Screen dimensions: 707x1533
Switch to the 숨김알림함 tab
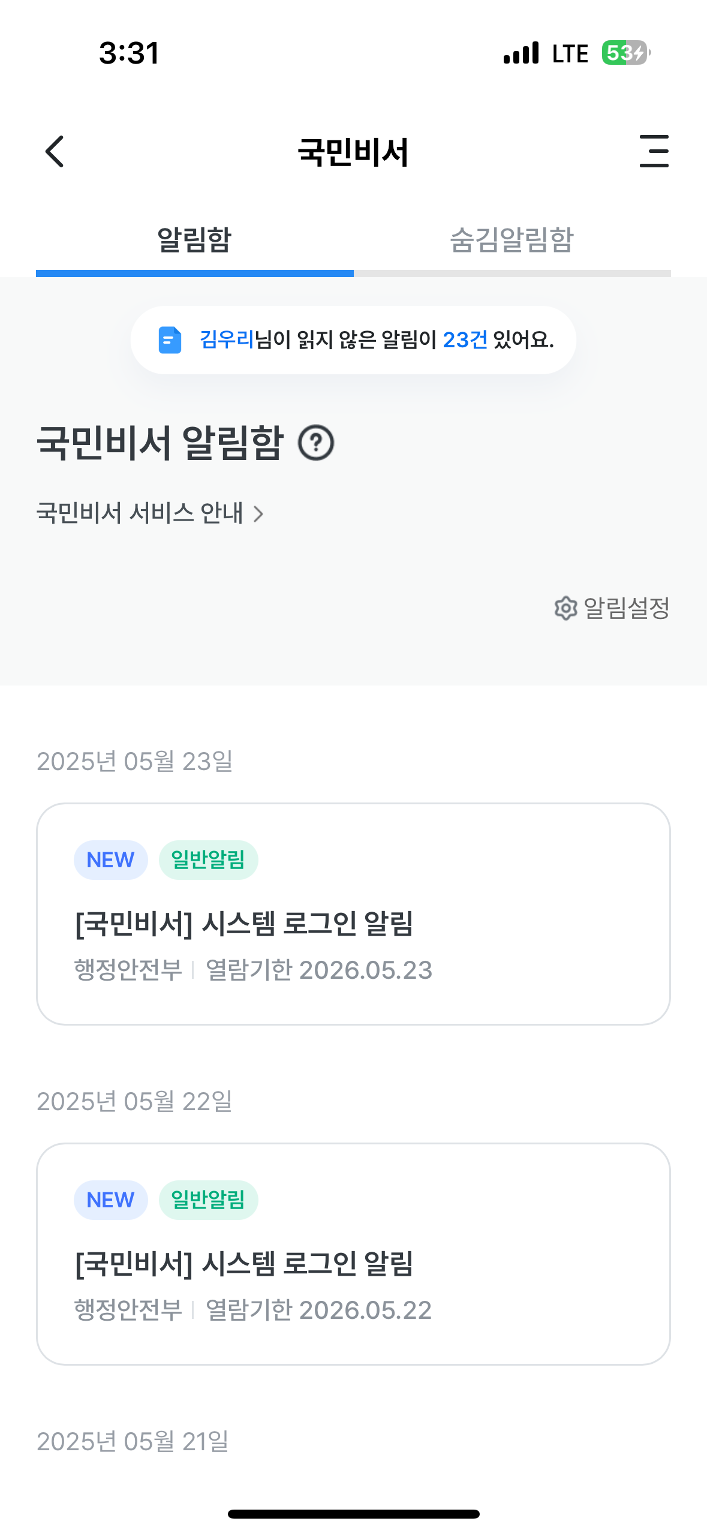(x=512, y=240)
